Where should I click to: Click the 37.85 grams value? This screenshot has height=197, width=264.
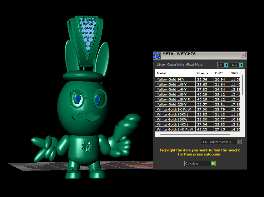[202, 89]
